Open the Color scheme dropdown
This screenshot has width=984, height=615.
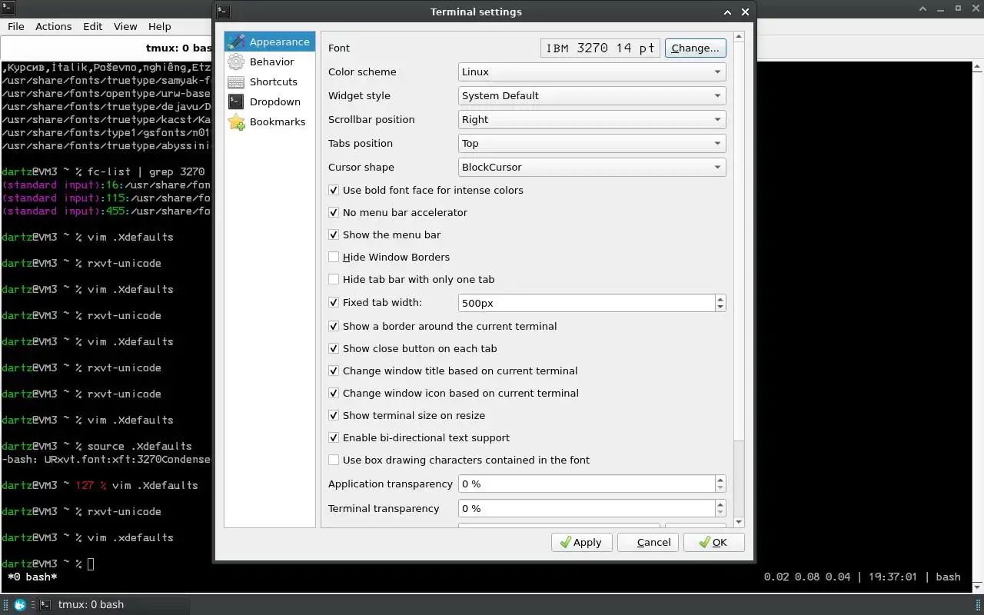tap(592, 71)
